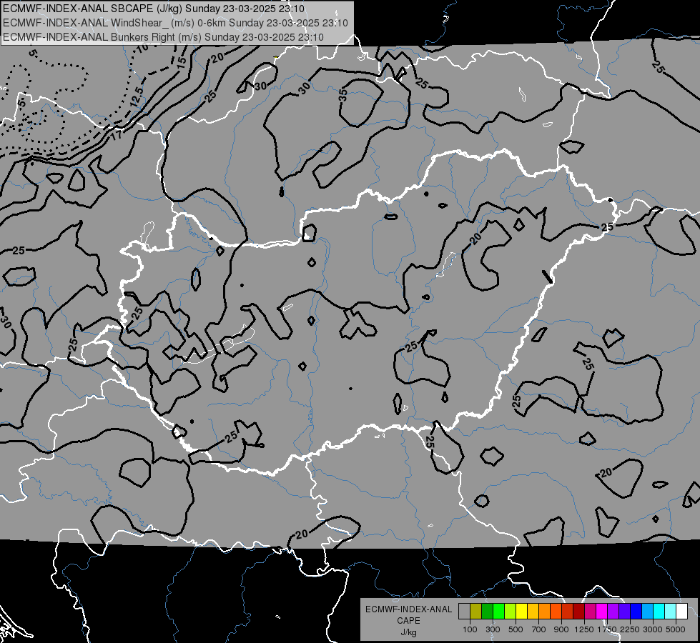Screen dimensions: 700x643
Task: Select the 300 legend value
Action: coord(493,629)
